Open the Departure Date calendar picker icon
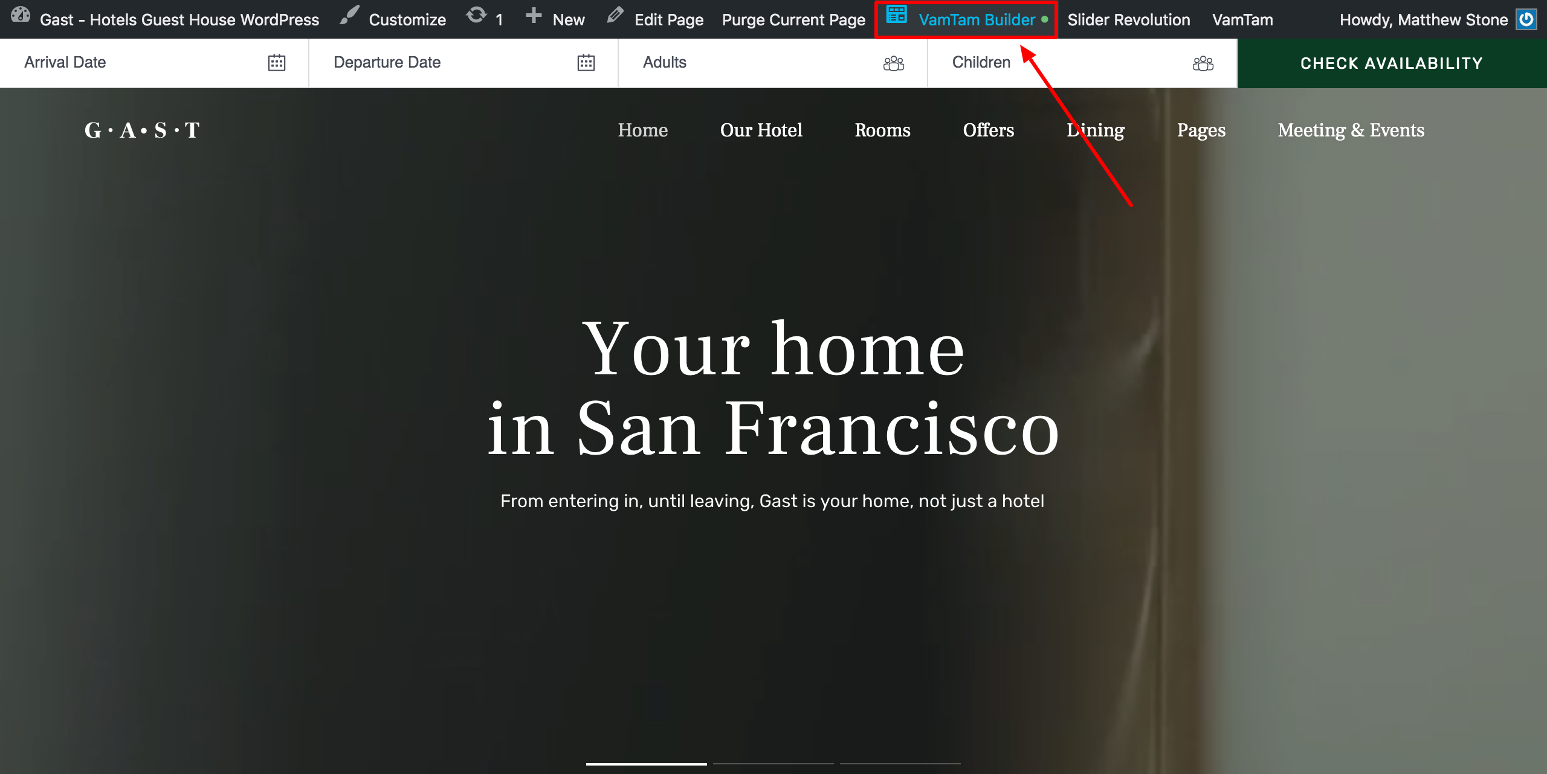 (x=586, y=63)
